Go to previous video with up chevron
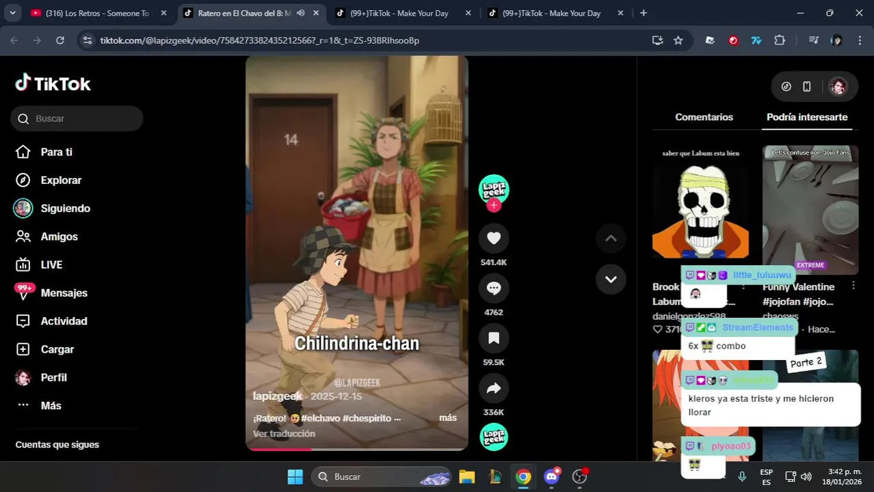Image resolution: width=874 pixels, height=492 pixels. (x=611, y=238)
